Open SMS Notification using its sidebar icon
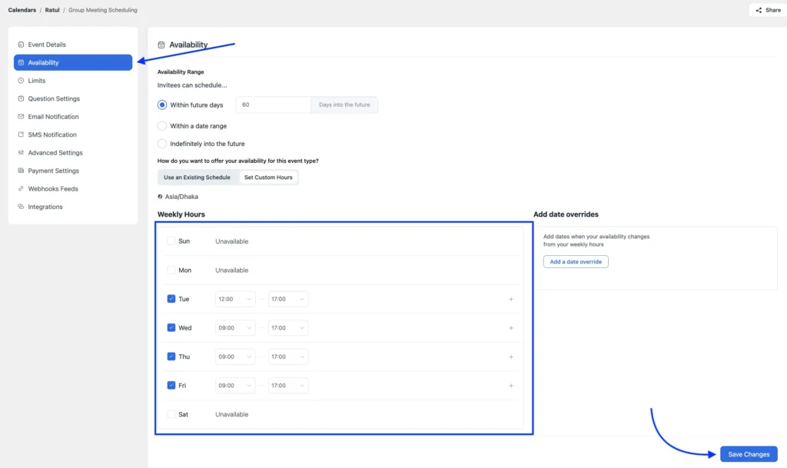Image resolution: width=787 pixels, height=468 pixels. click(22, 134)
